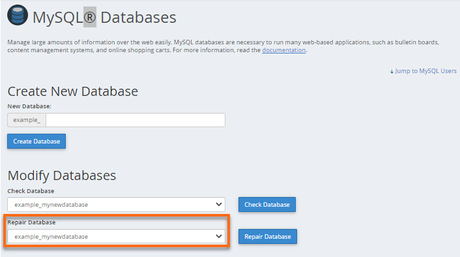Click the Modify Databases heading

point(62,175)
